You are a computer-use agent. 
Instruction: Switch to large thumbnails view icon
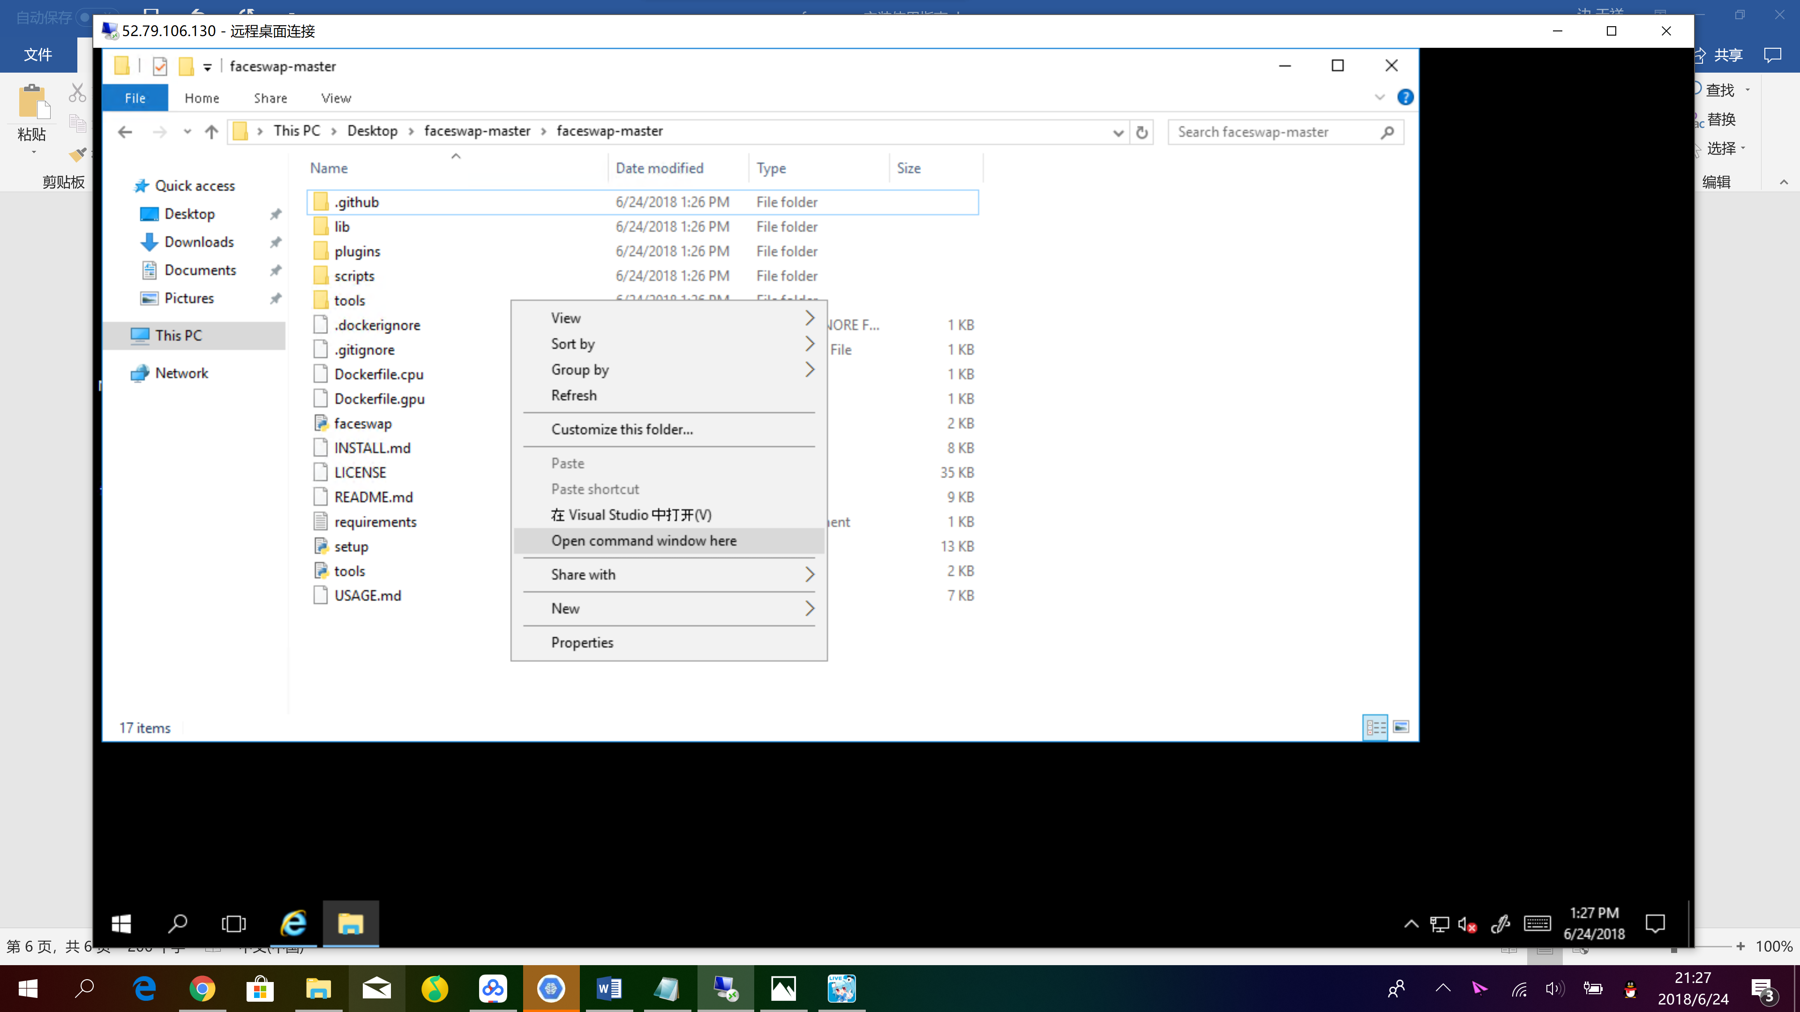pos(1401,727)
